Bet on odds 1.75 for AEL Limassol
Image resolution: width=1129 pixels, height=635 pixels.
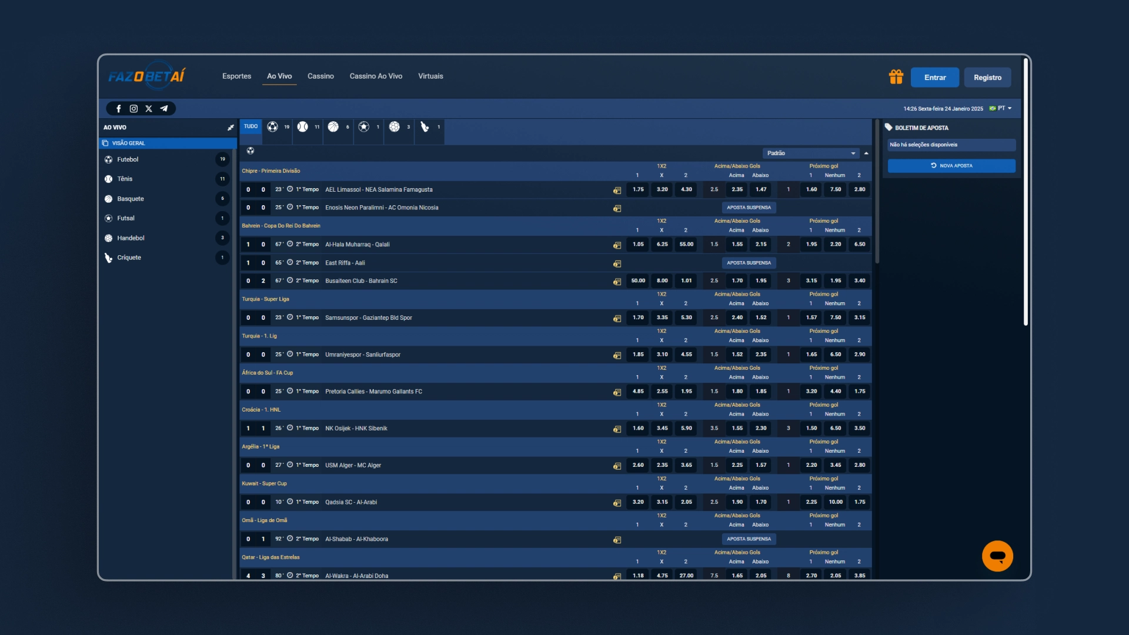(x=638, y=189)
